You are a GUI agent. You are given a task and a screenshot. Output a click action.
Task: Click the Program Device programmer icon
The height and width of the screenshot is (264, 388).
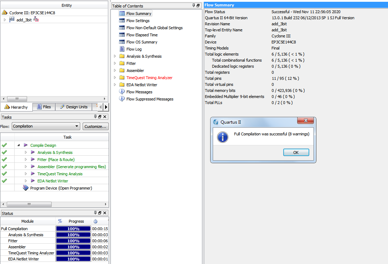coord(26,188)
